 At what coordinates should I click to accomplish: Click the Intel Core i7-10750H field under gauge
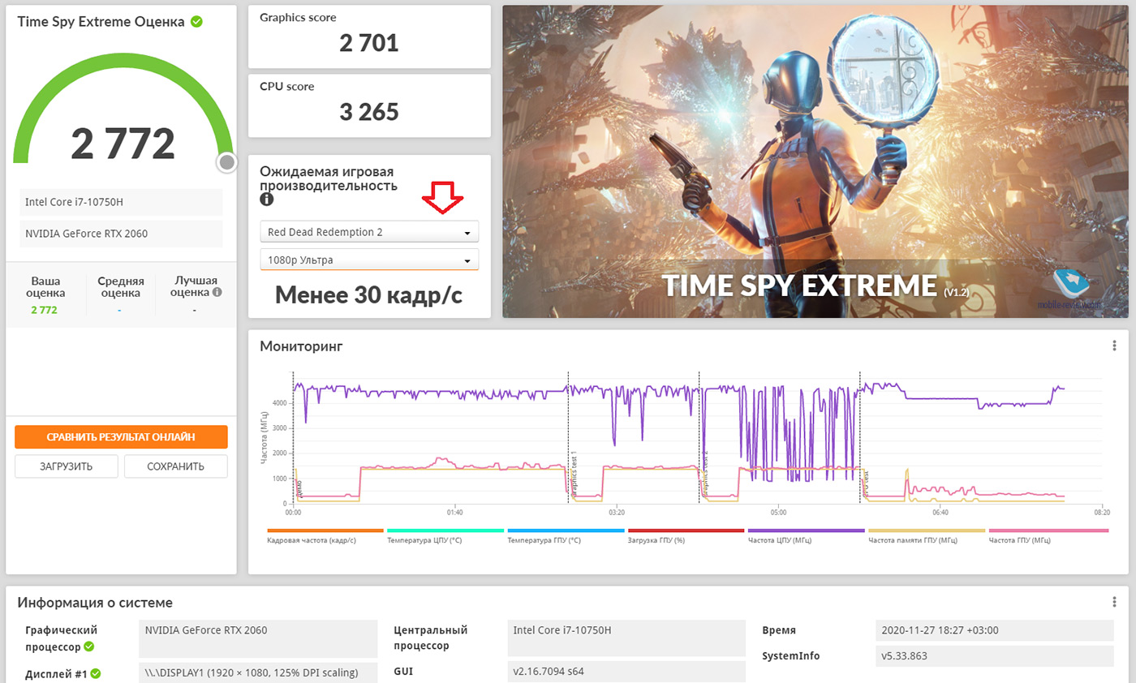(x=121, y=202)
